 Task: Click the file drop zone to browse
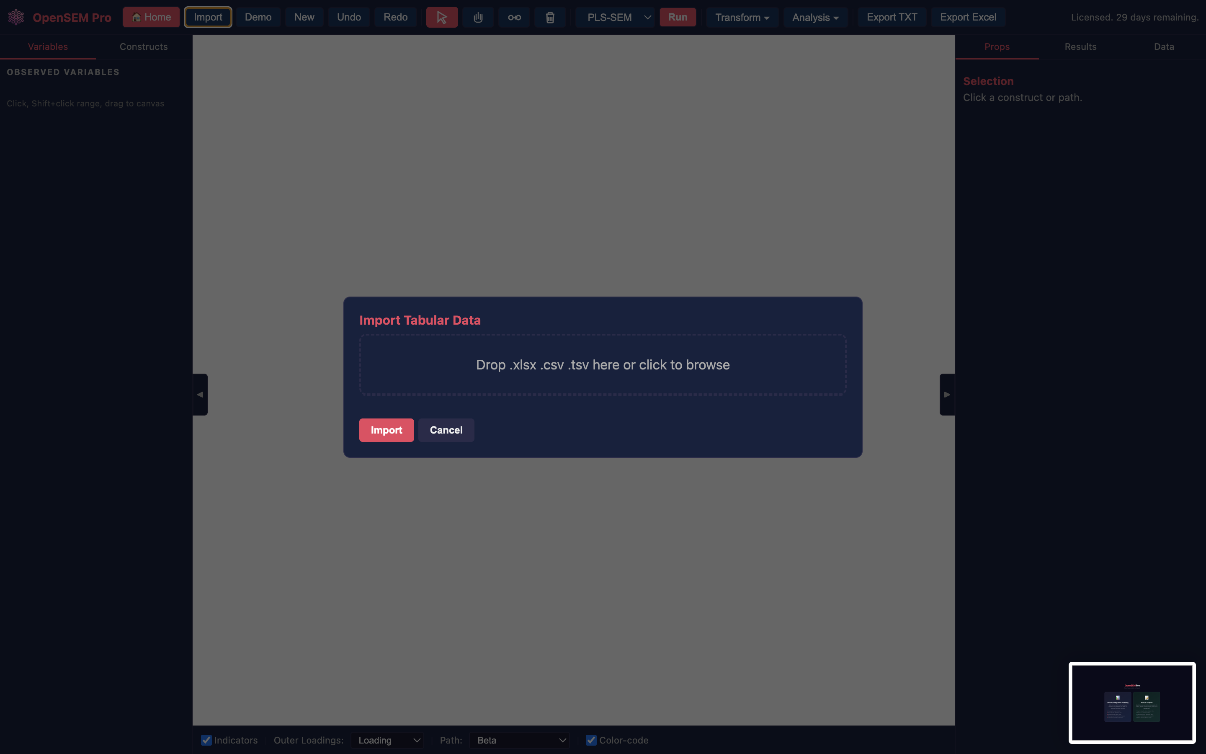click(603, 364)
